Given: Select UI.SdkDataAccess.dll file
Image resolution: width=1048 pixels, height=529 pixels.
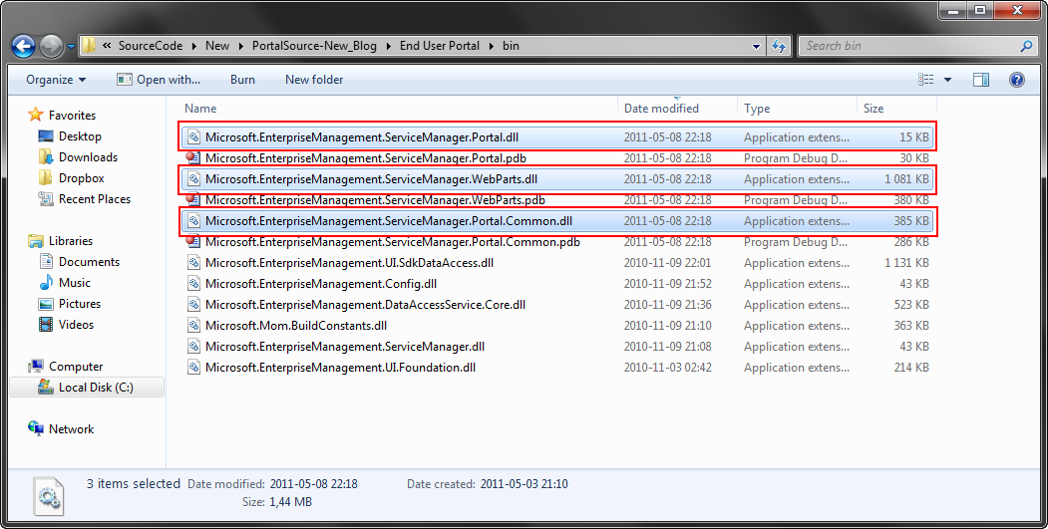Looking at the screenshot, I should pyautogui.click(x=557, y=262).
